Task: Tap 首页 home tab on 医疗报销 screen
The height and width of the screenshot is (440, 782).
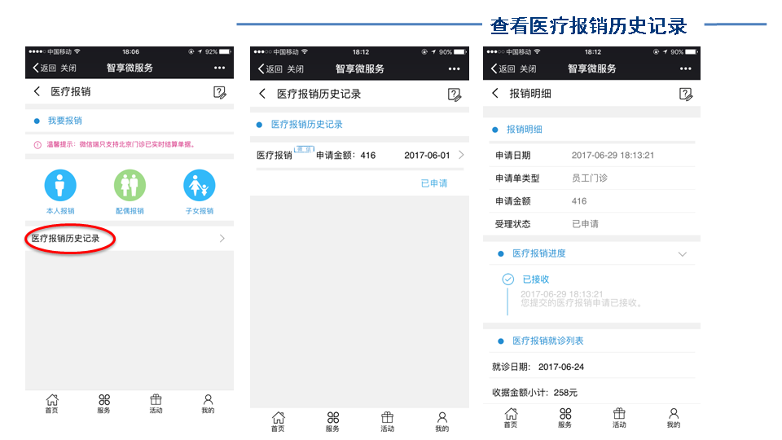Action: [x=52, y=403]
